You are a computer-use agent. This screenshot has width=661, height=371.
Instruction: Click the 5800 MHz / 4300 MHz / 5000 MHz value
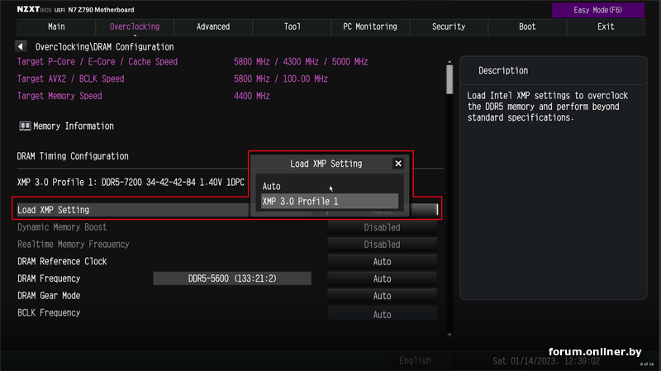(301, 62)
